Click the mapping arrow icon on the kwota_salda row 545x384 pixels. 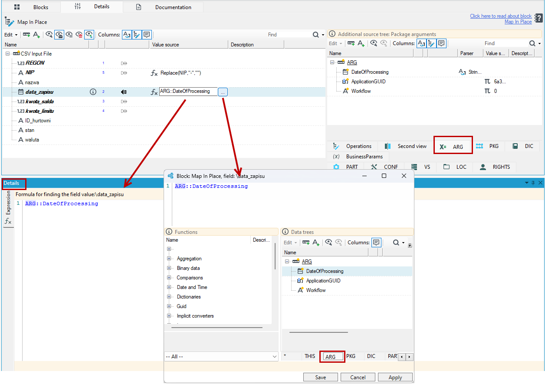[124, 102]
